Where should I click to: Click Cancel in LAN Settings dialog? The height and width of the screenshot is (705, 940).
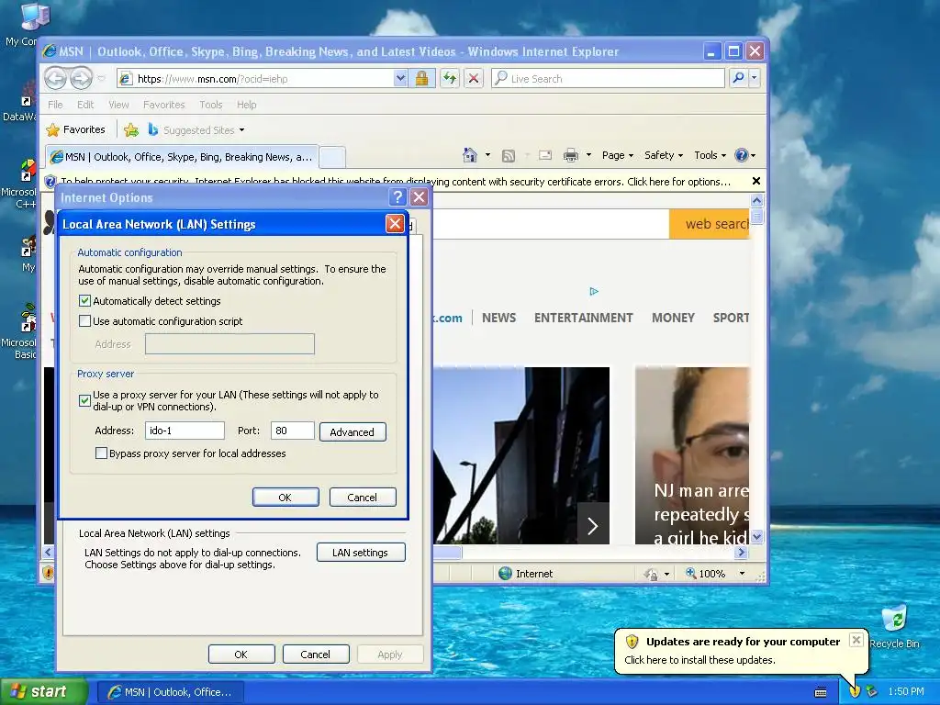[x=362, y=497]
